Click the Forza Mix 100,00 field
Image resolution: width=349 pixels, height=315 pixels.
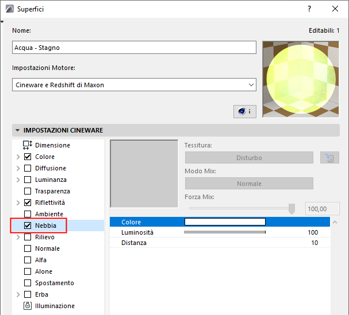point(323,209)
